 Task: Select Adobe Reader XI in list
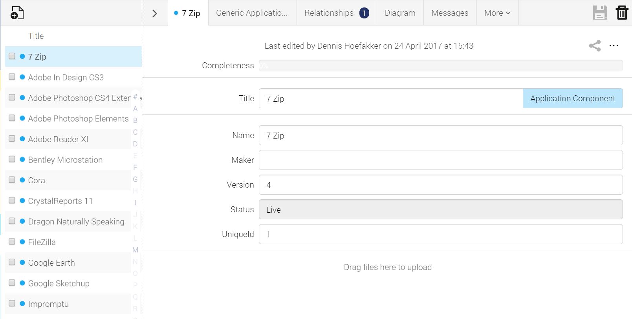58,139
